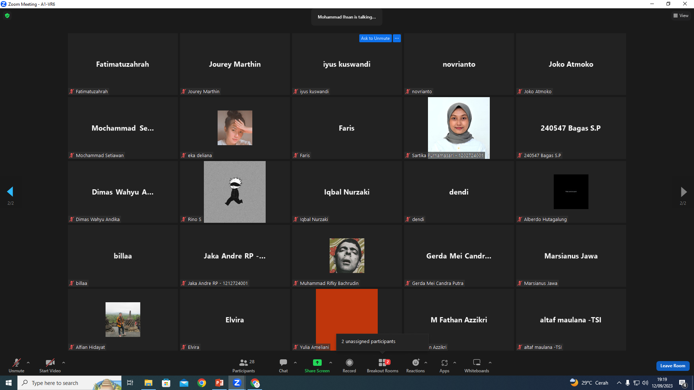
Task: Open Microsoft Store from the taskbar
Action: pyautogui.click(x=166, y=383)
